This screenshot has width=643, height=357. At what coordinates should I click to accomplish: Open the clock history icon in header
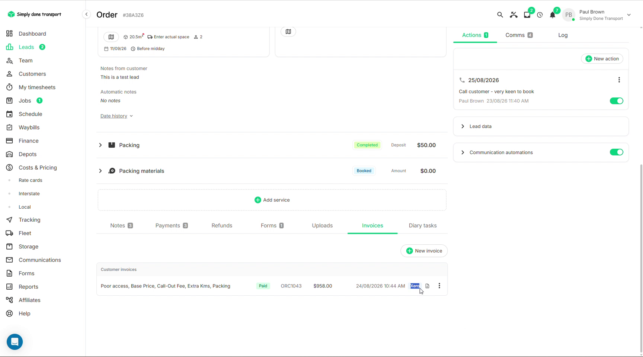click(540, 15)
